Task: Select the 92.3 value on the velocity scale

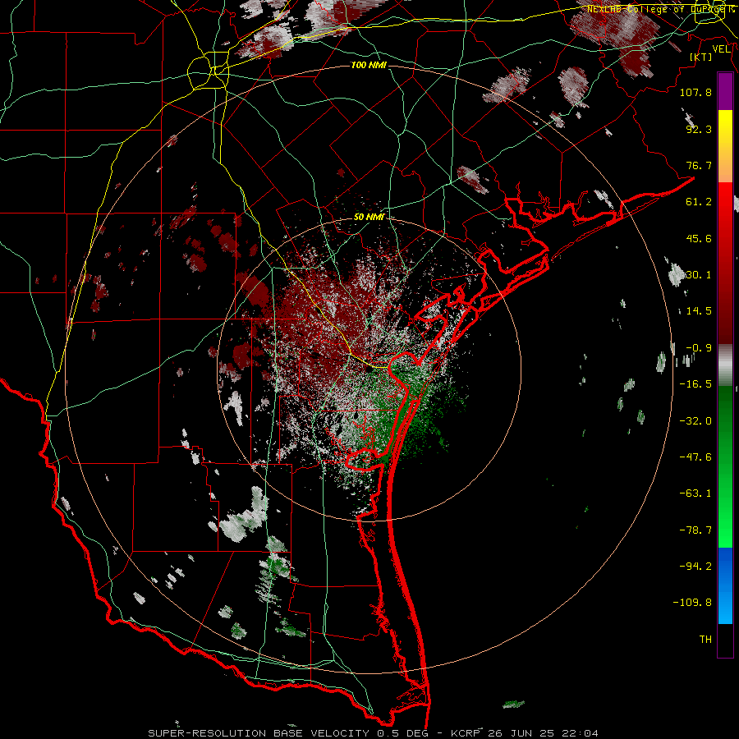Action: [699, 129]
